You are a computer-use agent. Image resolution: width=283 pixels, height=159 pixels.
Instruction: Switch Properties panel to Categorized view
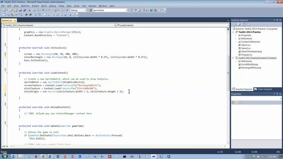click(233, 102)
